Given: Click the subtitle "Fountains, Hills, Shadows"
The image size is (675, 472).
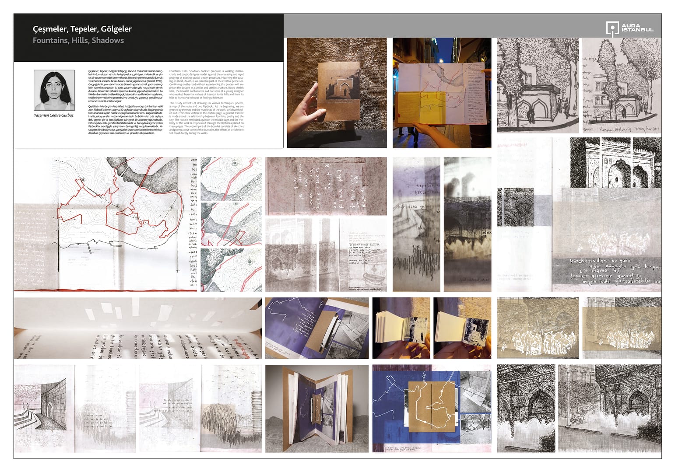Looking at the screenshot, I should click(x=78, y=40).
